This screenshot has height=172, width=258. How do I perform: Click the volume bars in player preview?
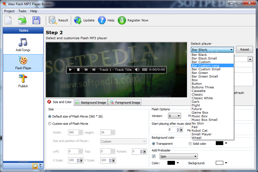point(145,70)
